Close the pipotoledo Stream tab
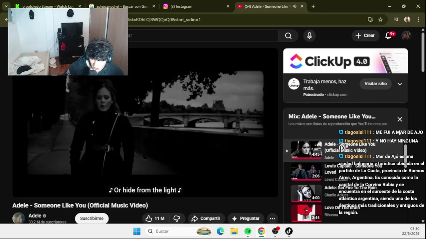The height and width of the screenshot is (239, 426). 80,6
